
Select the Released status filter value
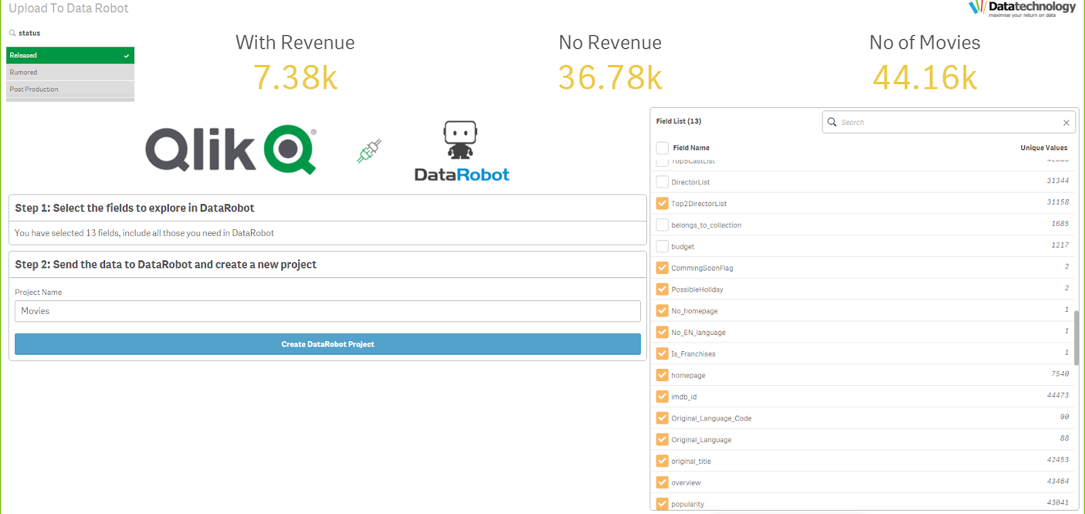71,56
